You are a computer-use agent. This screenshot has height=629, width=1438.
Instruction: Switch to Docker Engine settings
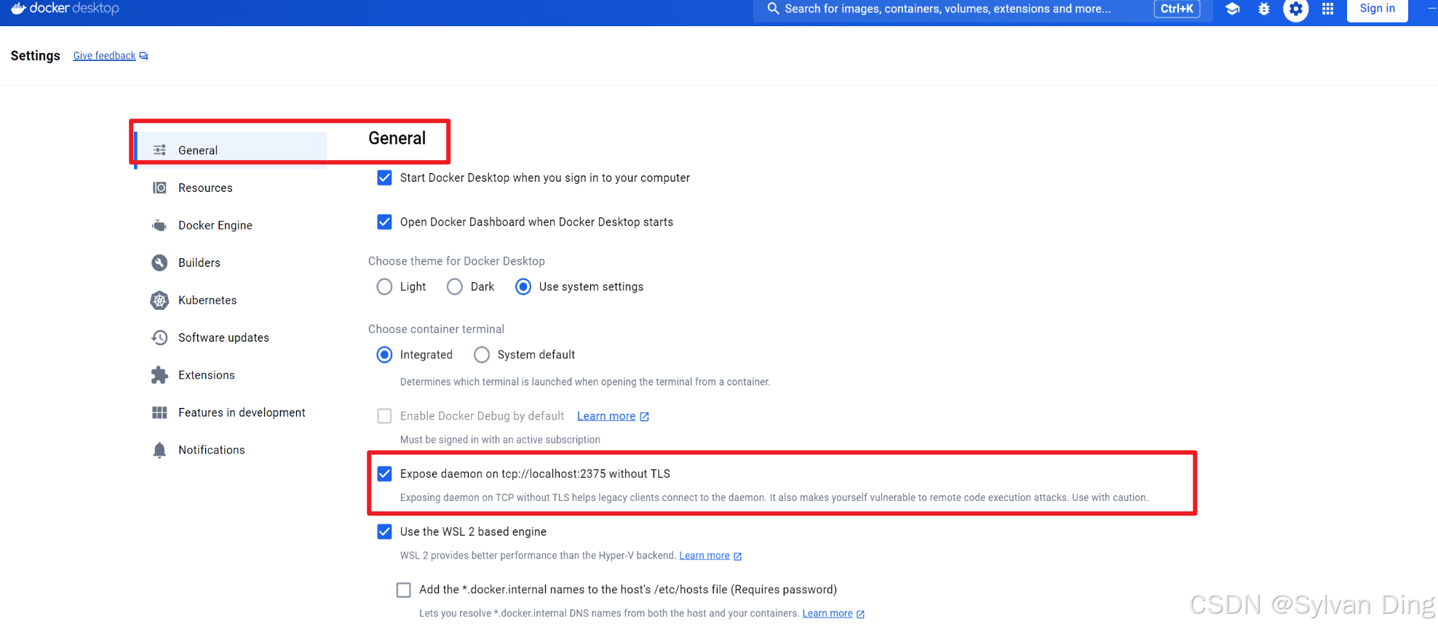231,225
